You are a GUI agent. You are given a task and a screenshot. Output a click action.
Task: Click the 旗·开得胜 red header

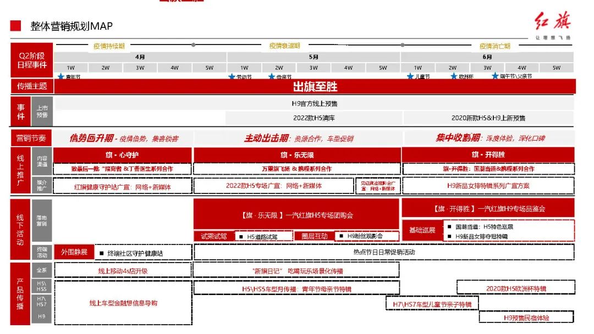coord(488,154)
